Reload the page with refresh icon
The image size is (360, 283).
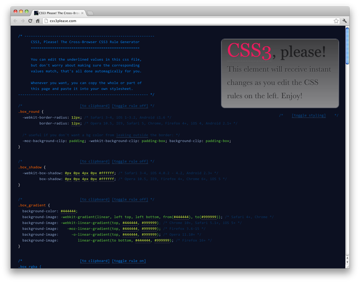click(x=30, y=21)
